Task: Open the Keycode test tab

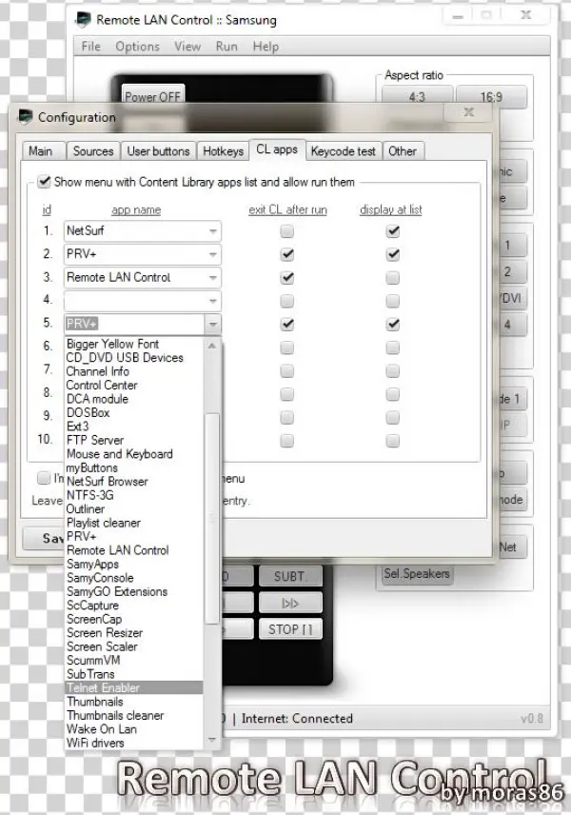Action: tap(343, 151)
